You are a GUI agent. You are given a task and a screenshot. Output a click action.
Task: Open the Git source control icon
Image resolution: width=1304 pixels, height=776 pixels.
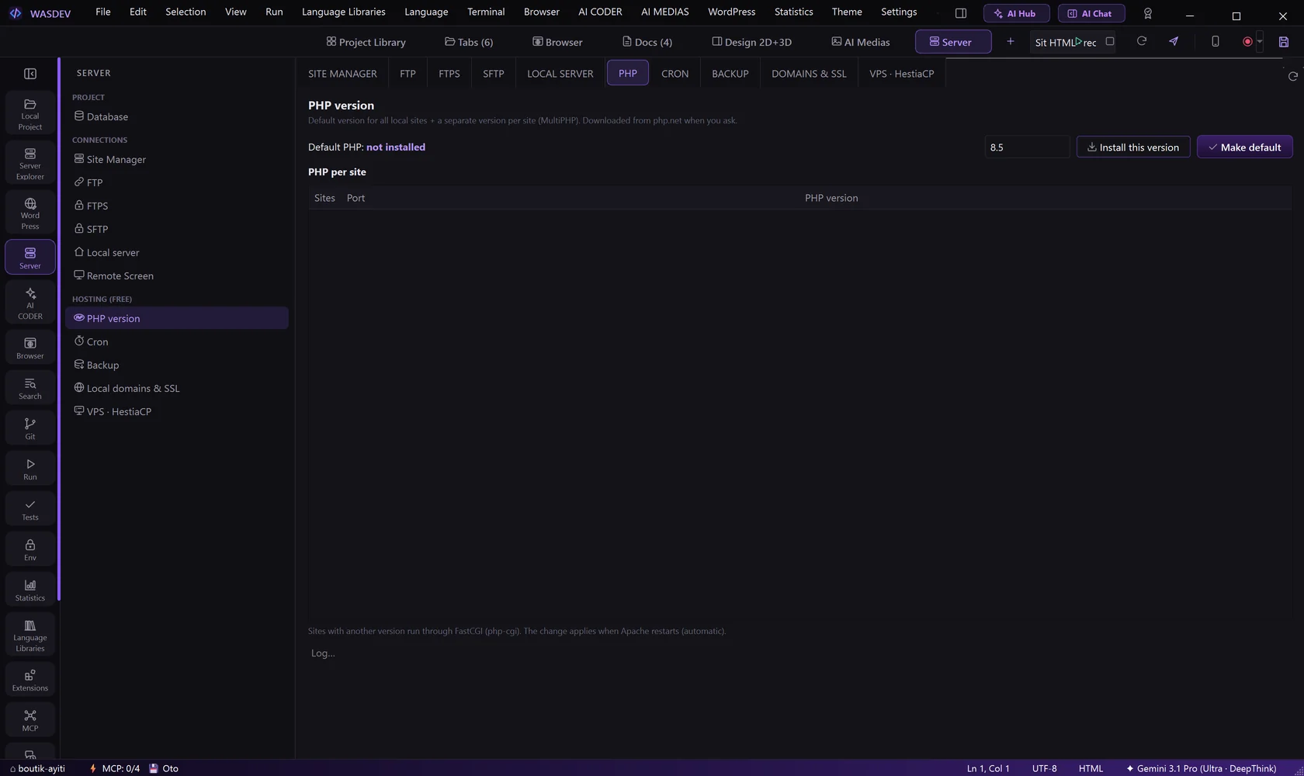click(x=30, y=428)
